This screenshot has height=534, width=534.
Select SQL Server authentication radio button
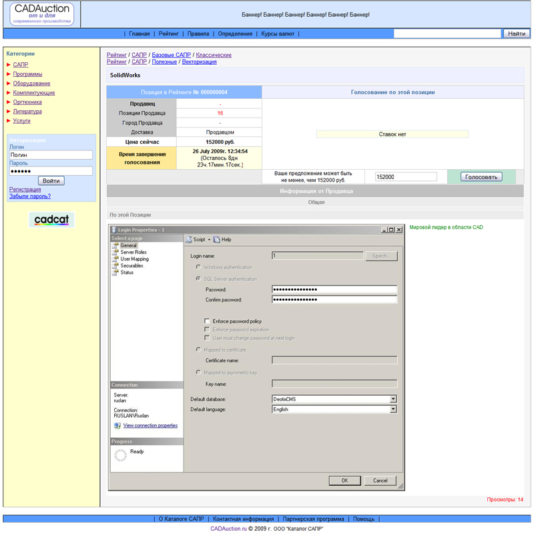pyautogui.click(x=198, y=279)
